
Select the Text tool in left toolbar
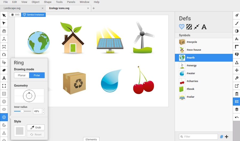point(4,78)
